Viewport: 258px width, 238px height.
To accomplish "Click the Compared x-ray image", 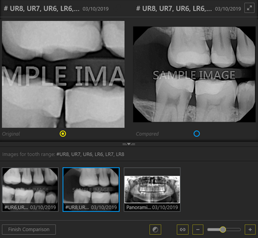I will [x=194, y=74].
